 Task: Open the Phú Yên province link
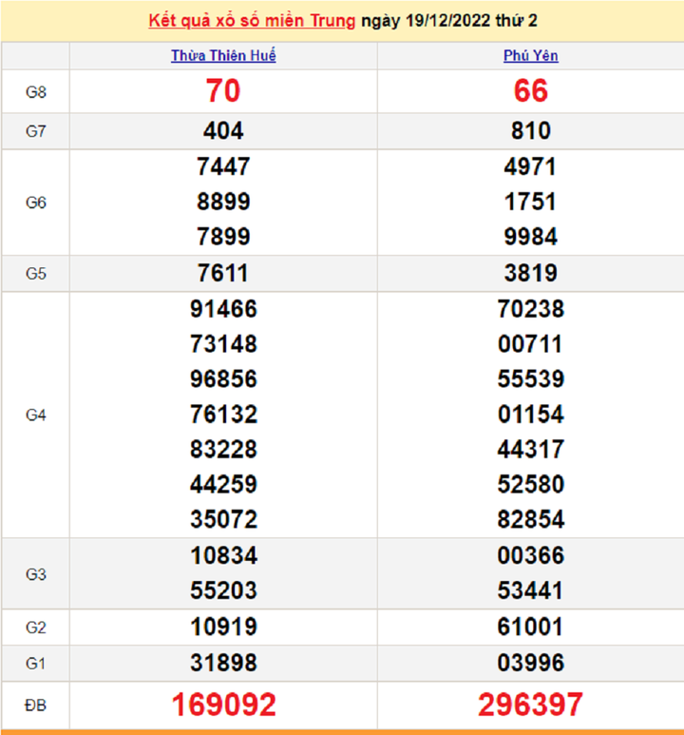tap(530, 56)
